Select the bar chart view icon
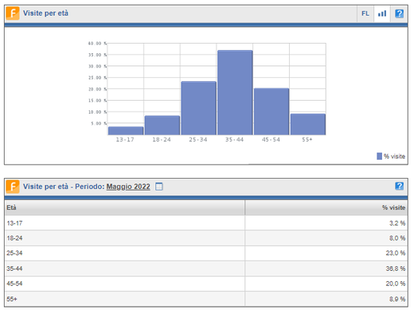The image size is (414, 313). (382, 14)
